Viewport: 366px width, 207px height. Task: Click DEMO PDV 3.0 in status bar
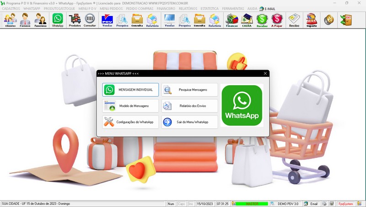click(x=285, y=204)
